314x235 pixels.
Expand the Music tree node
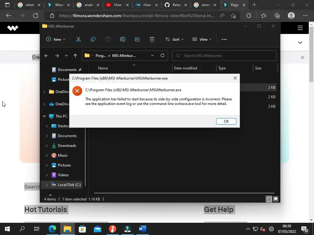(47, 155)
